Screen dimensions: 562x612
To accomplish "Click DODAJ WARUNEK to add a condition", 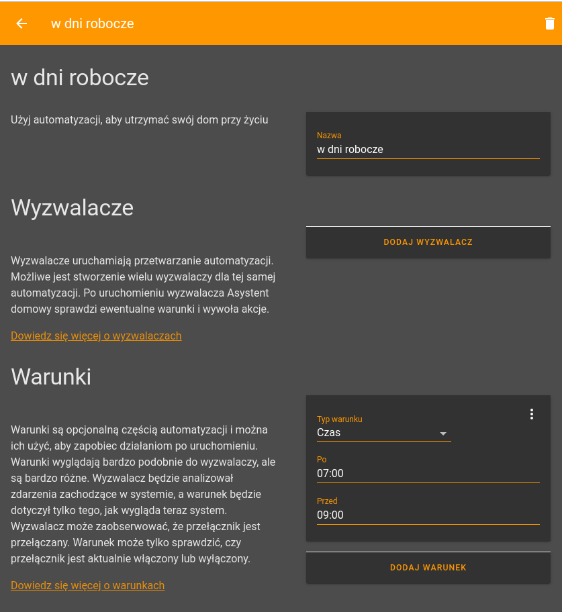I will pos(428,567).
